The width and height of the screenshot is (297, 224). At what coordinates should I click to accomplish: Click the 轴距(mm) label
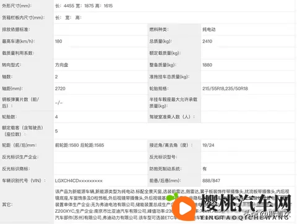tap(12, 88)
